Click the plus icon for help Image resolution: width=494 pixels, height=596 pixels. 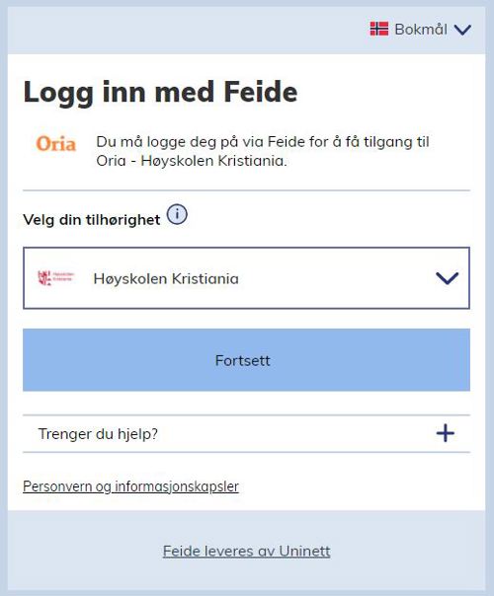point(446,433)
